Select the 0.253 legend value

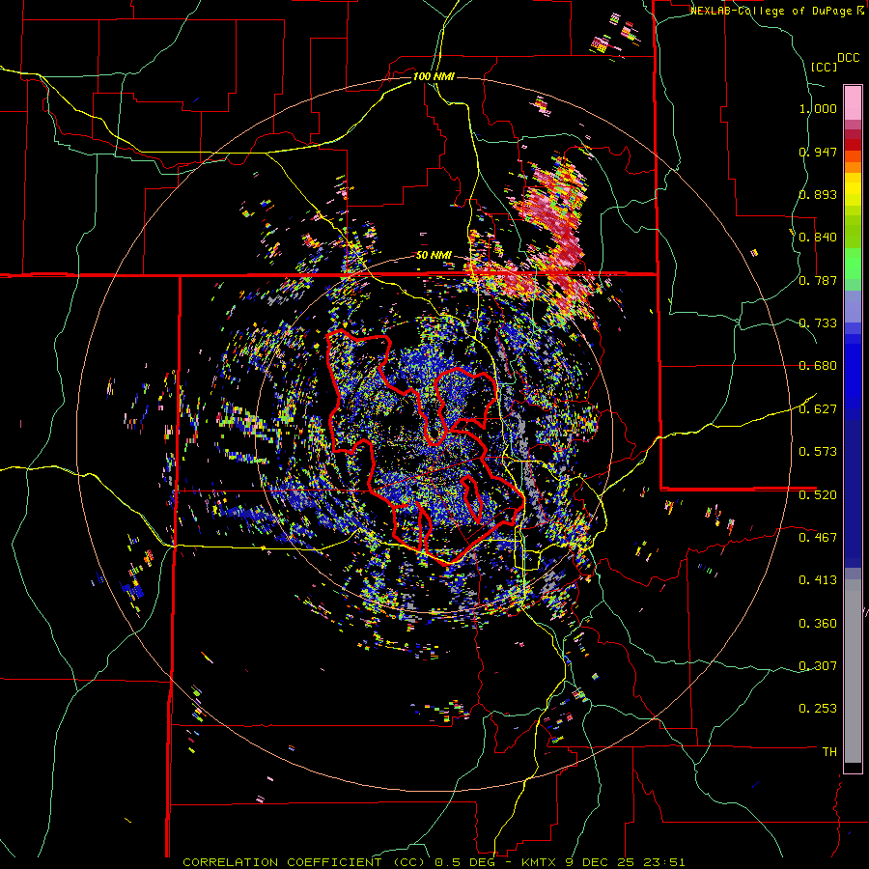[818, 709]
